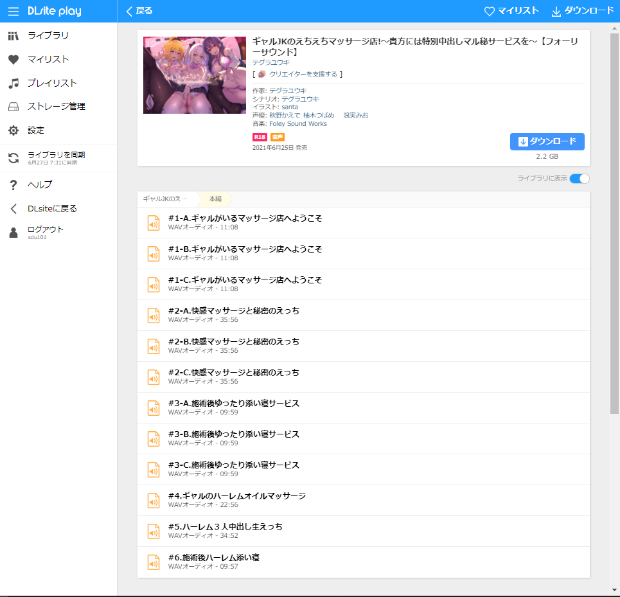620x597 pixels.
Task: Open track #4.ギャルのハーレムオイルマッサージ
Action: click(x=364, y=500)
